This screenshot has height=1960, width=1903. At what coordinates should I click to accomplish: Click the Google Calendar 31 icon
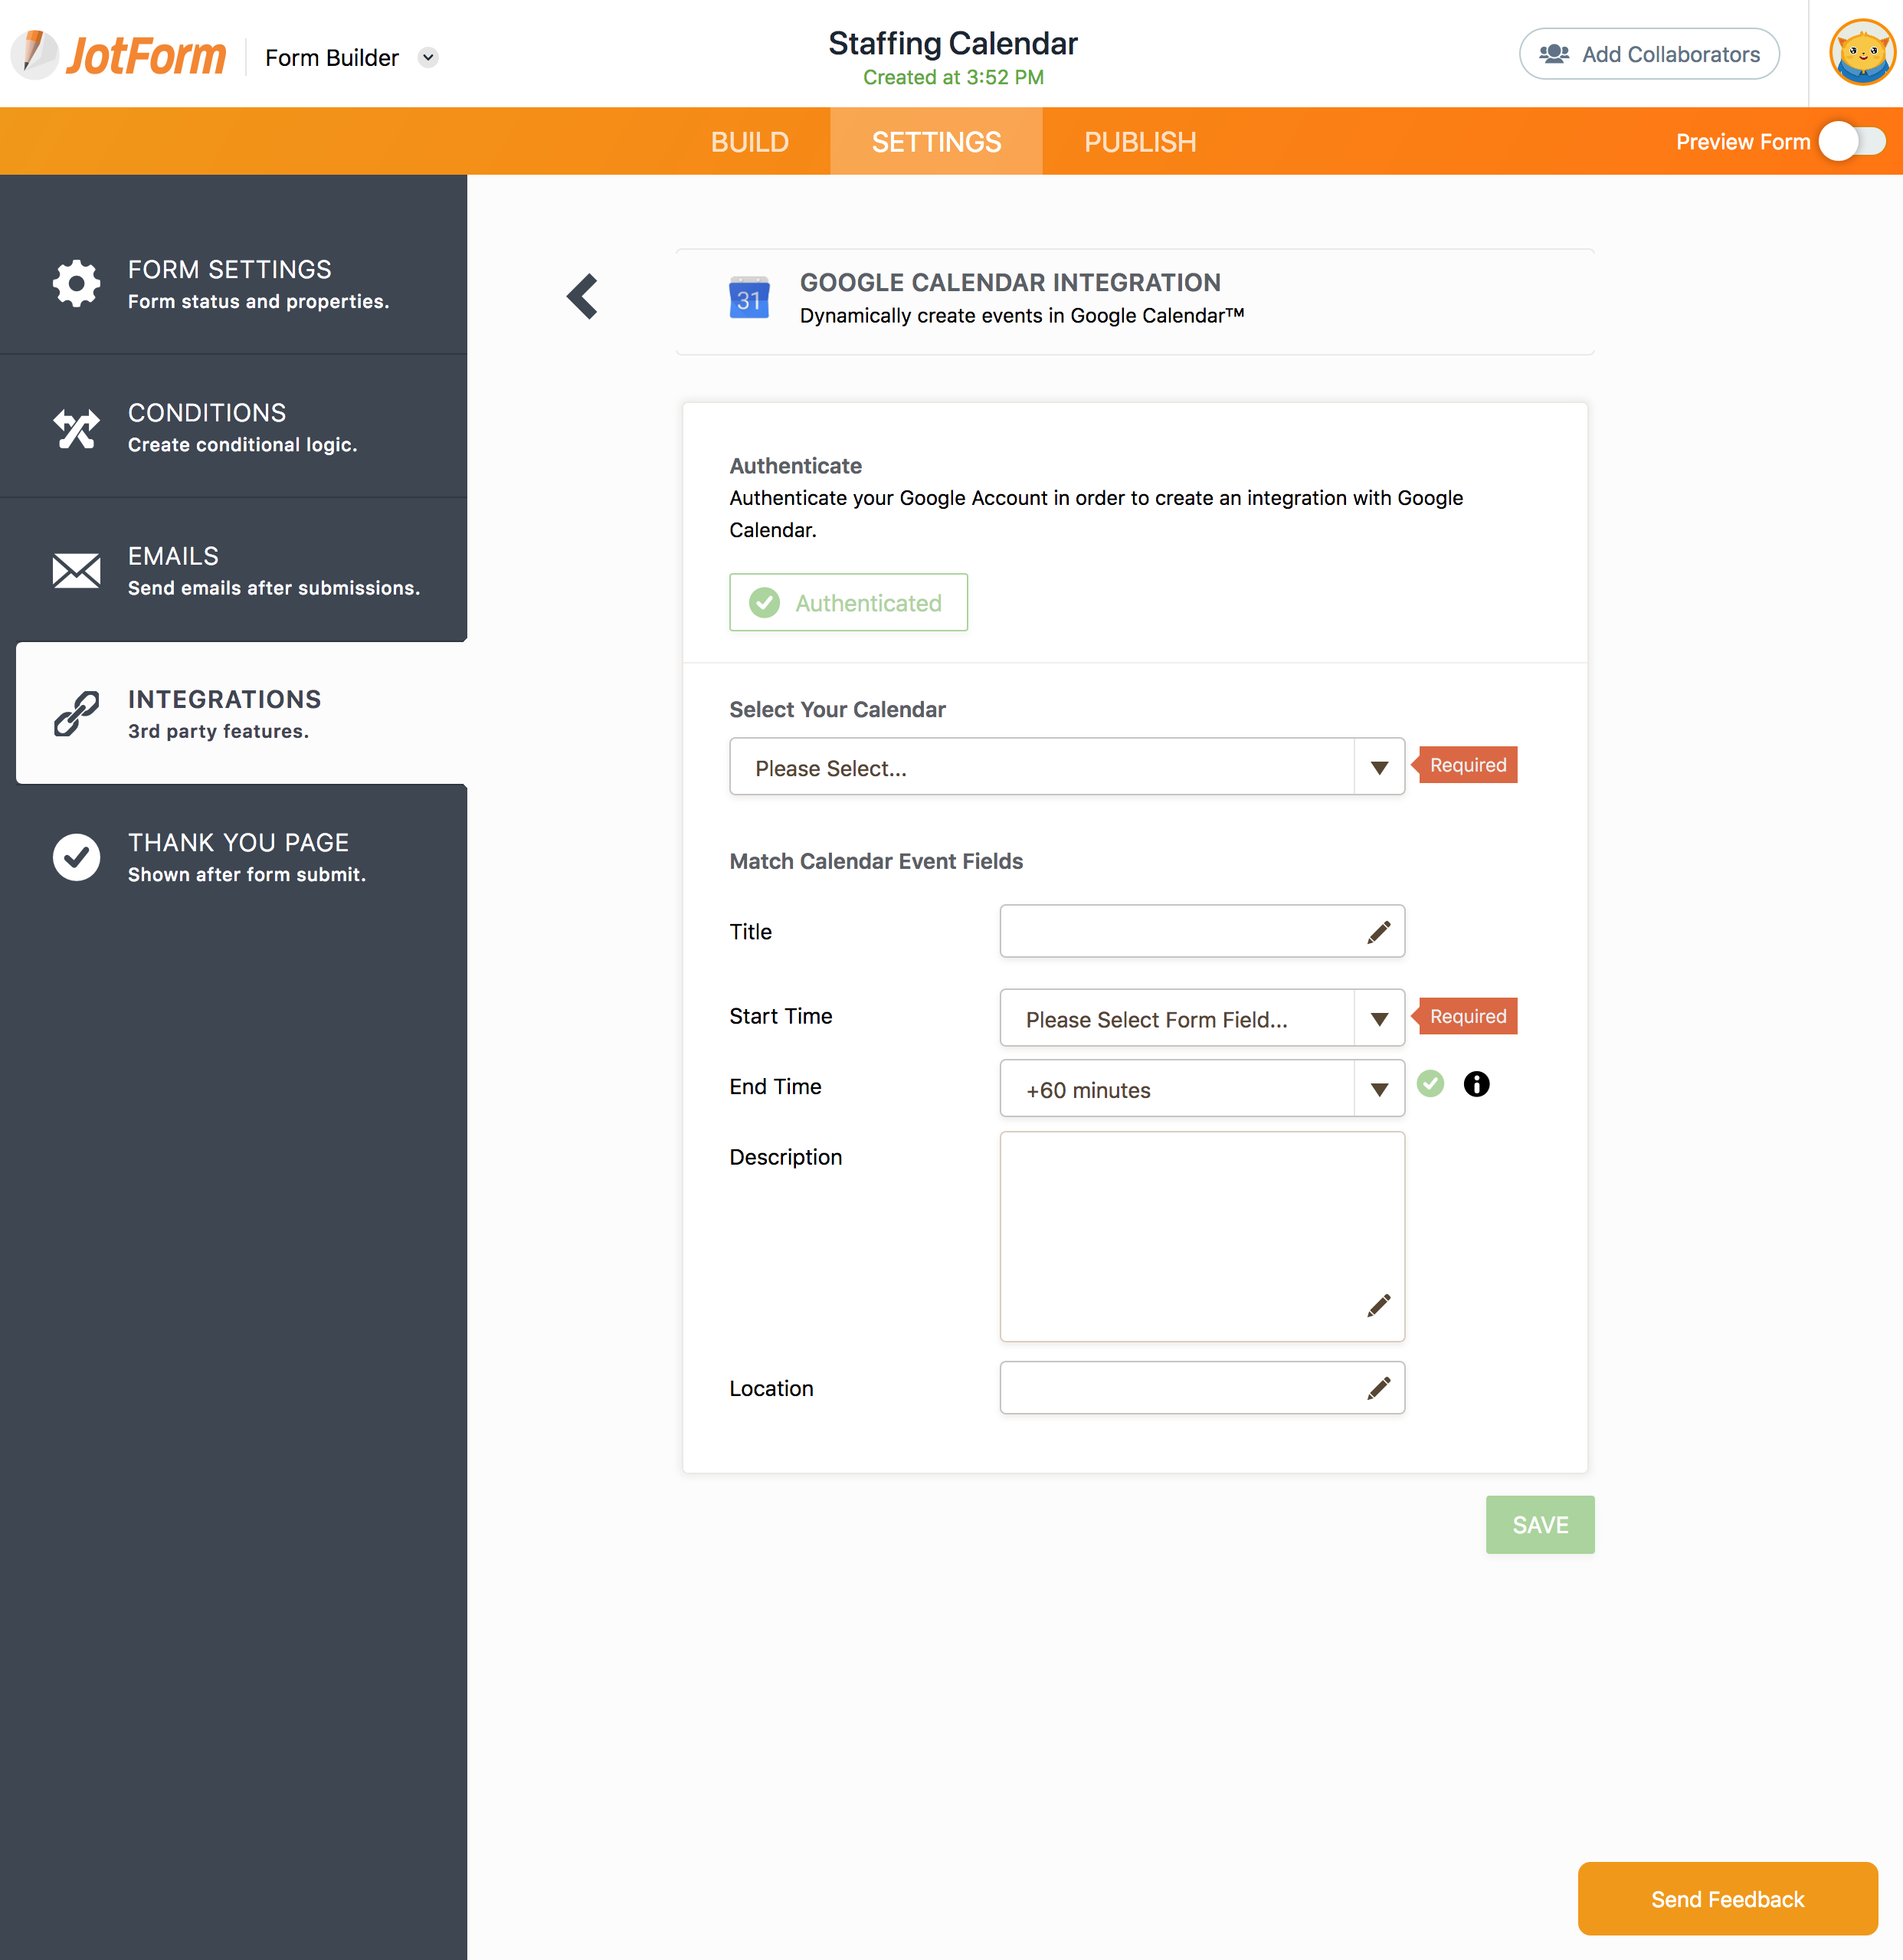(x=749, y=298)
